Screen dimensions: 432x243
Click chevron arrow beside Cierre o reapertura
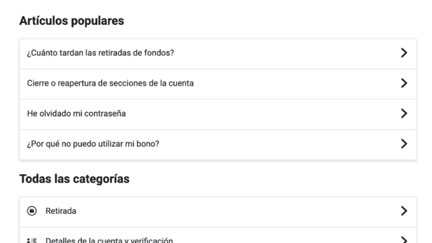(x=404, y=83)
